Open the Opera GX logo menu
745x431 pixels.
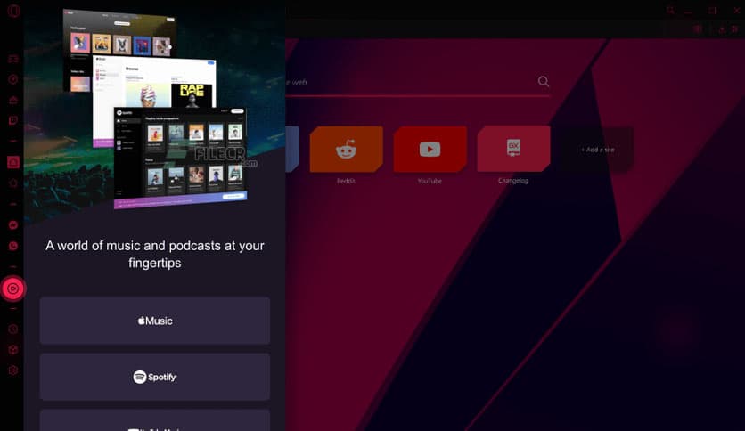[x=13, y=11]
